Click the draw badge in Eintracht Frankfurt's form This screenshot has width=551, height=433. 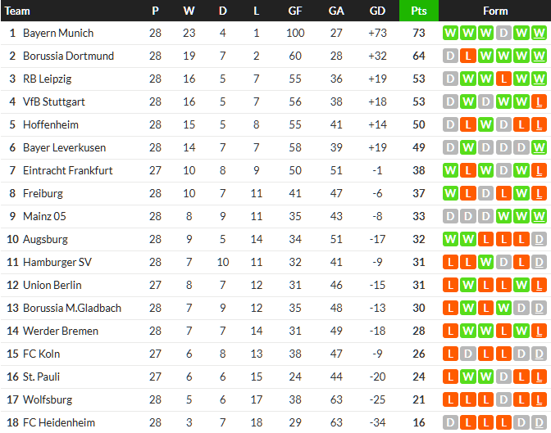click(x=503, y=171)
